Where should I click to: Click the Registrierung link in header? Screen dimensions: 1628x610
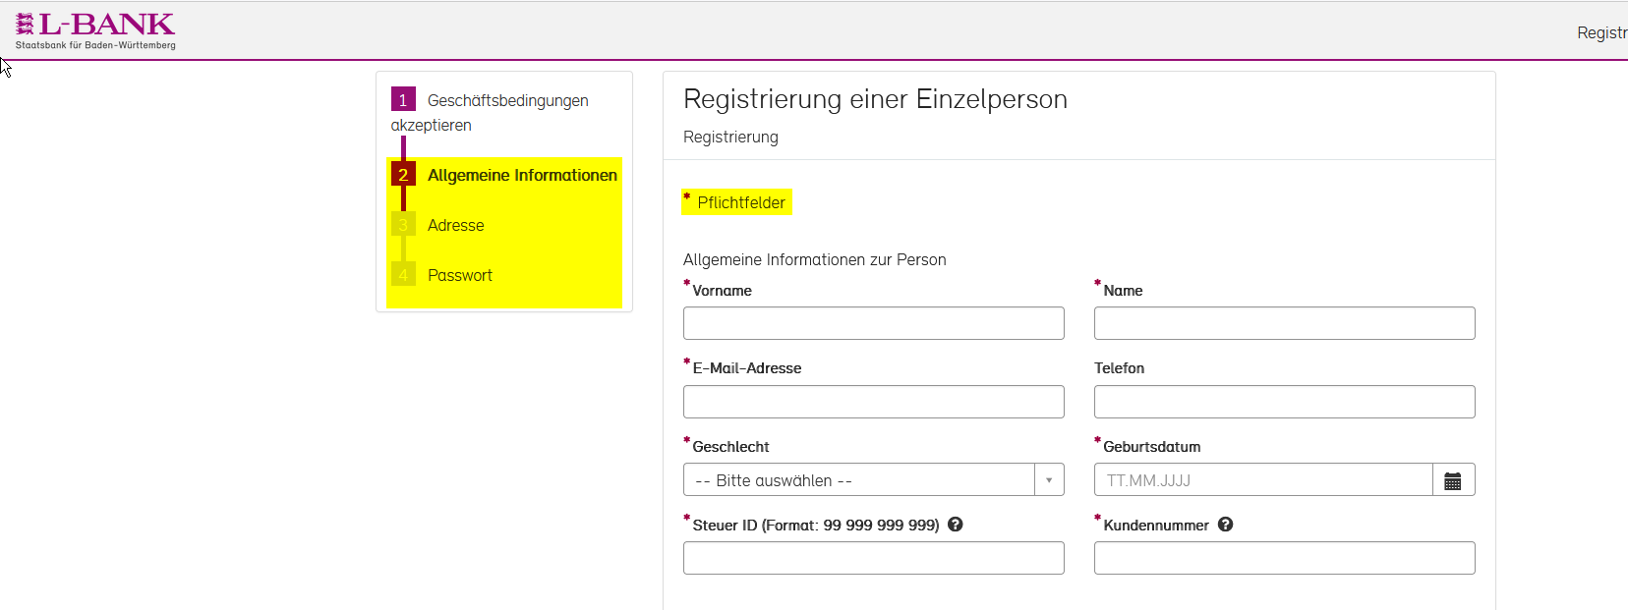click(x=1602, y=32)
